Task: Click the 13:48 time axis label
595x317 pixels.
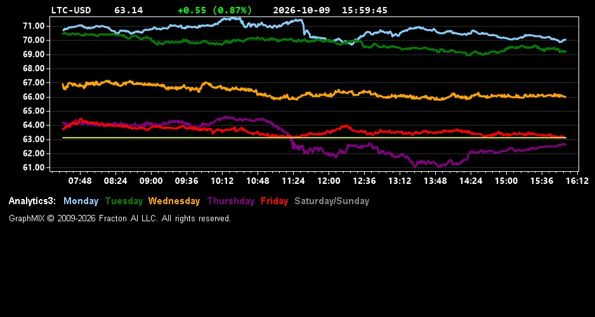Action: [x=435, y=181]
